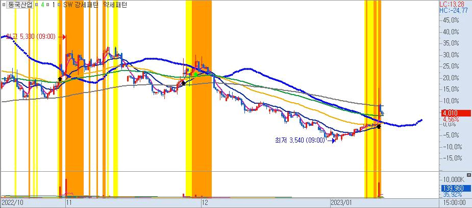Toggle the legend square before SW 강세패턴
The image size is (472, 208).
(59, 5)
